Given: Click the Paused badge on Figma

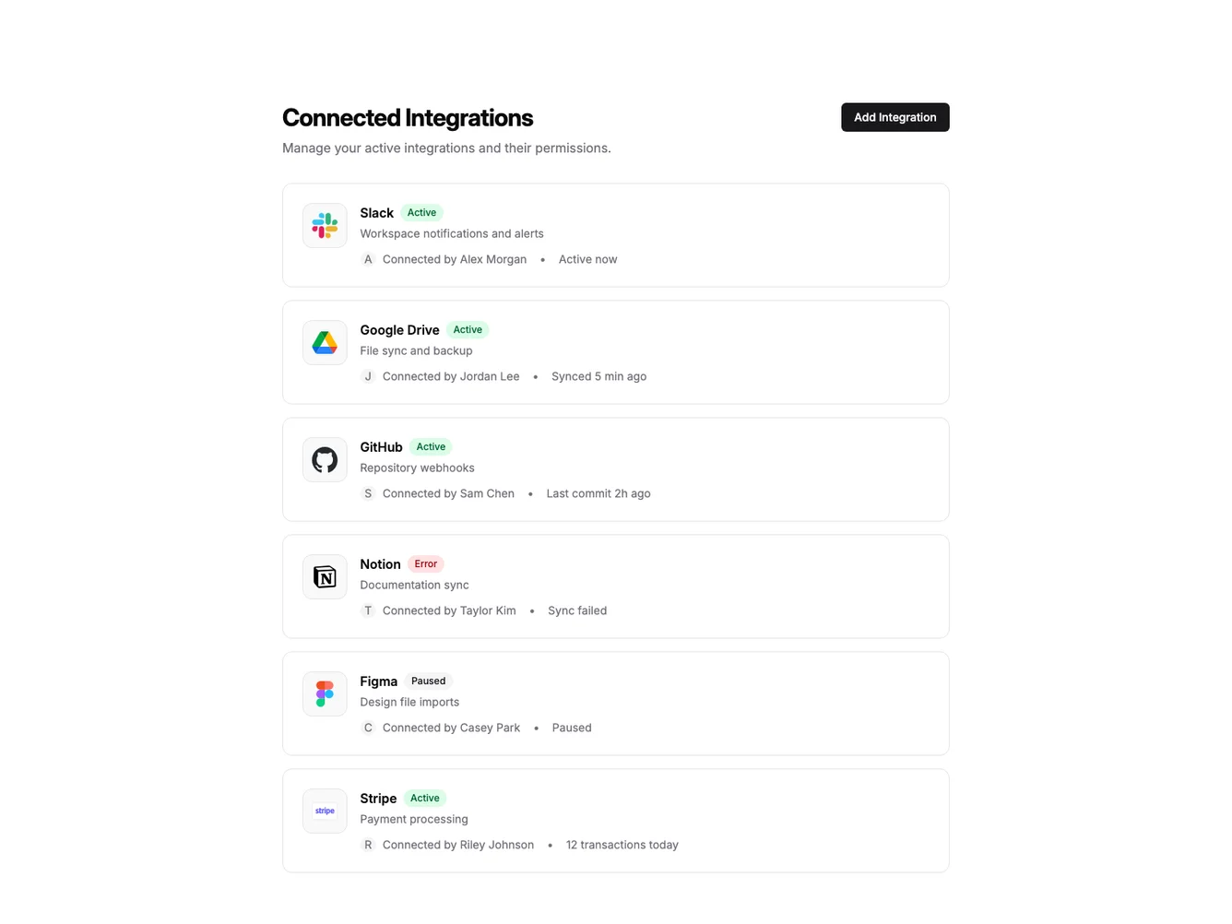Looking at the screenshot, I should 428,681.
